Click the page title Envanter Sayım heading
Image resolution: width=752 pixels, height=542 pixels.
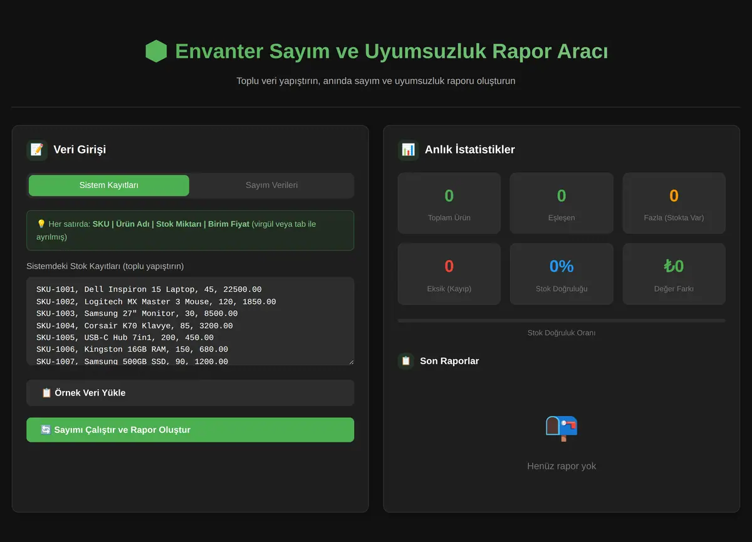(392, 51)
